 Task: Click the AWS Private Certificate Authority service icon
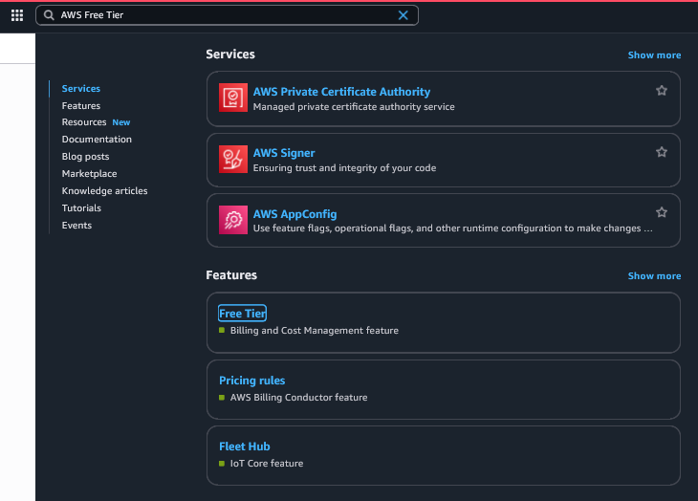click(x=233, y=98)
